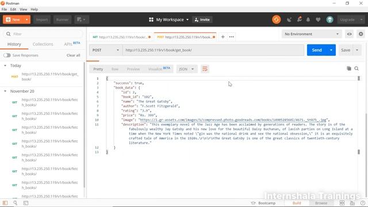This screenshot has width=368, height=207.
Task: Show response Visualize view
Action: click(159, 69)
